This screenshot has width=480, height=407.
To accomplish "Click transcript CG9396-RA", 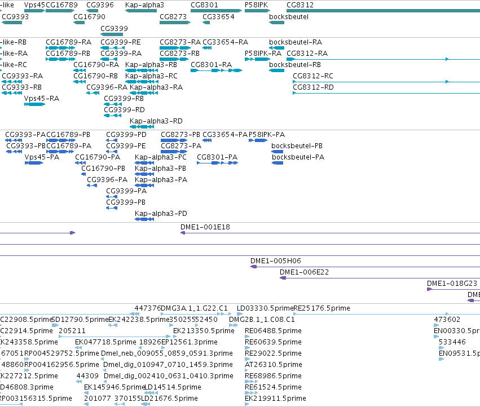I will coord(93,93).
